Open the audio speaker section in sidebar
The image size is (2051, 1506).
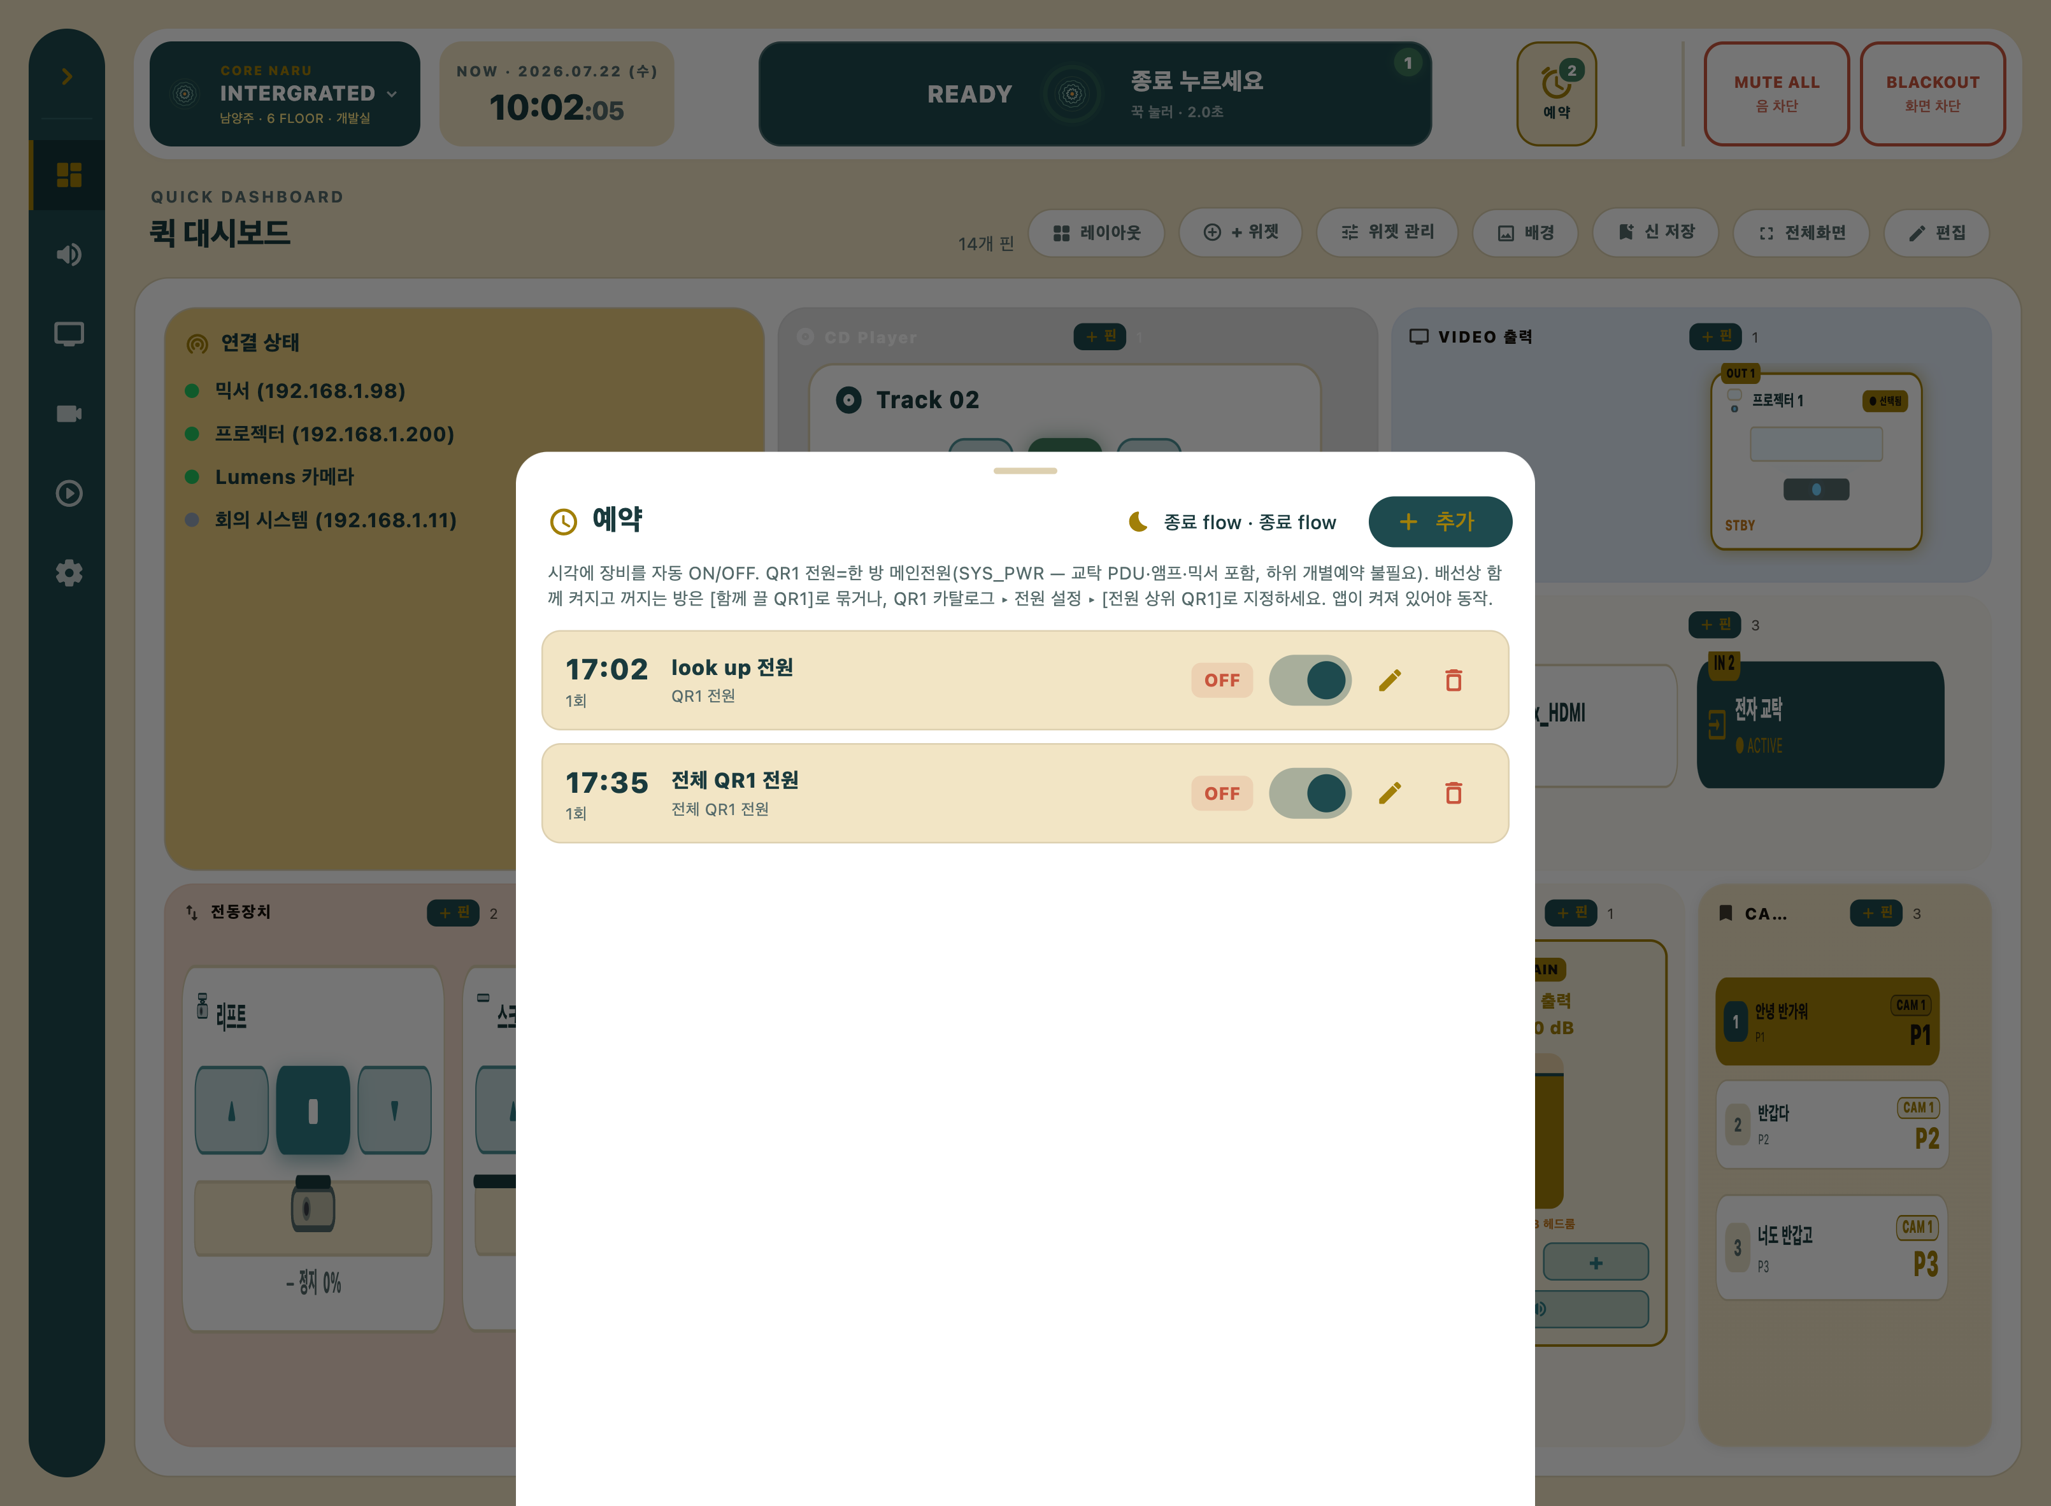tap(68, 254)
